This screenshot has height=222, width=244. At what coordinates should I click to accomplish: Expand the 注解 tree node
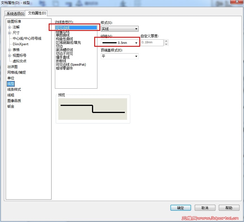click(x=9, y=27)
